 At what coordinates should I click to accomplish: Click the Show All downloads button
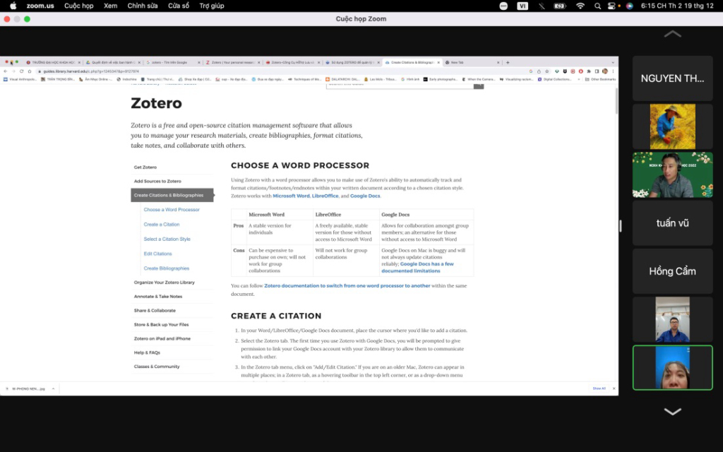(599, 388)
